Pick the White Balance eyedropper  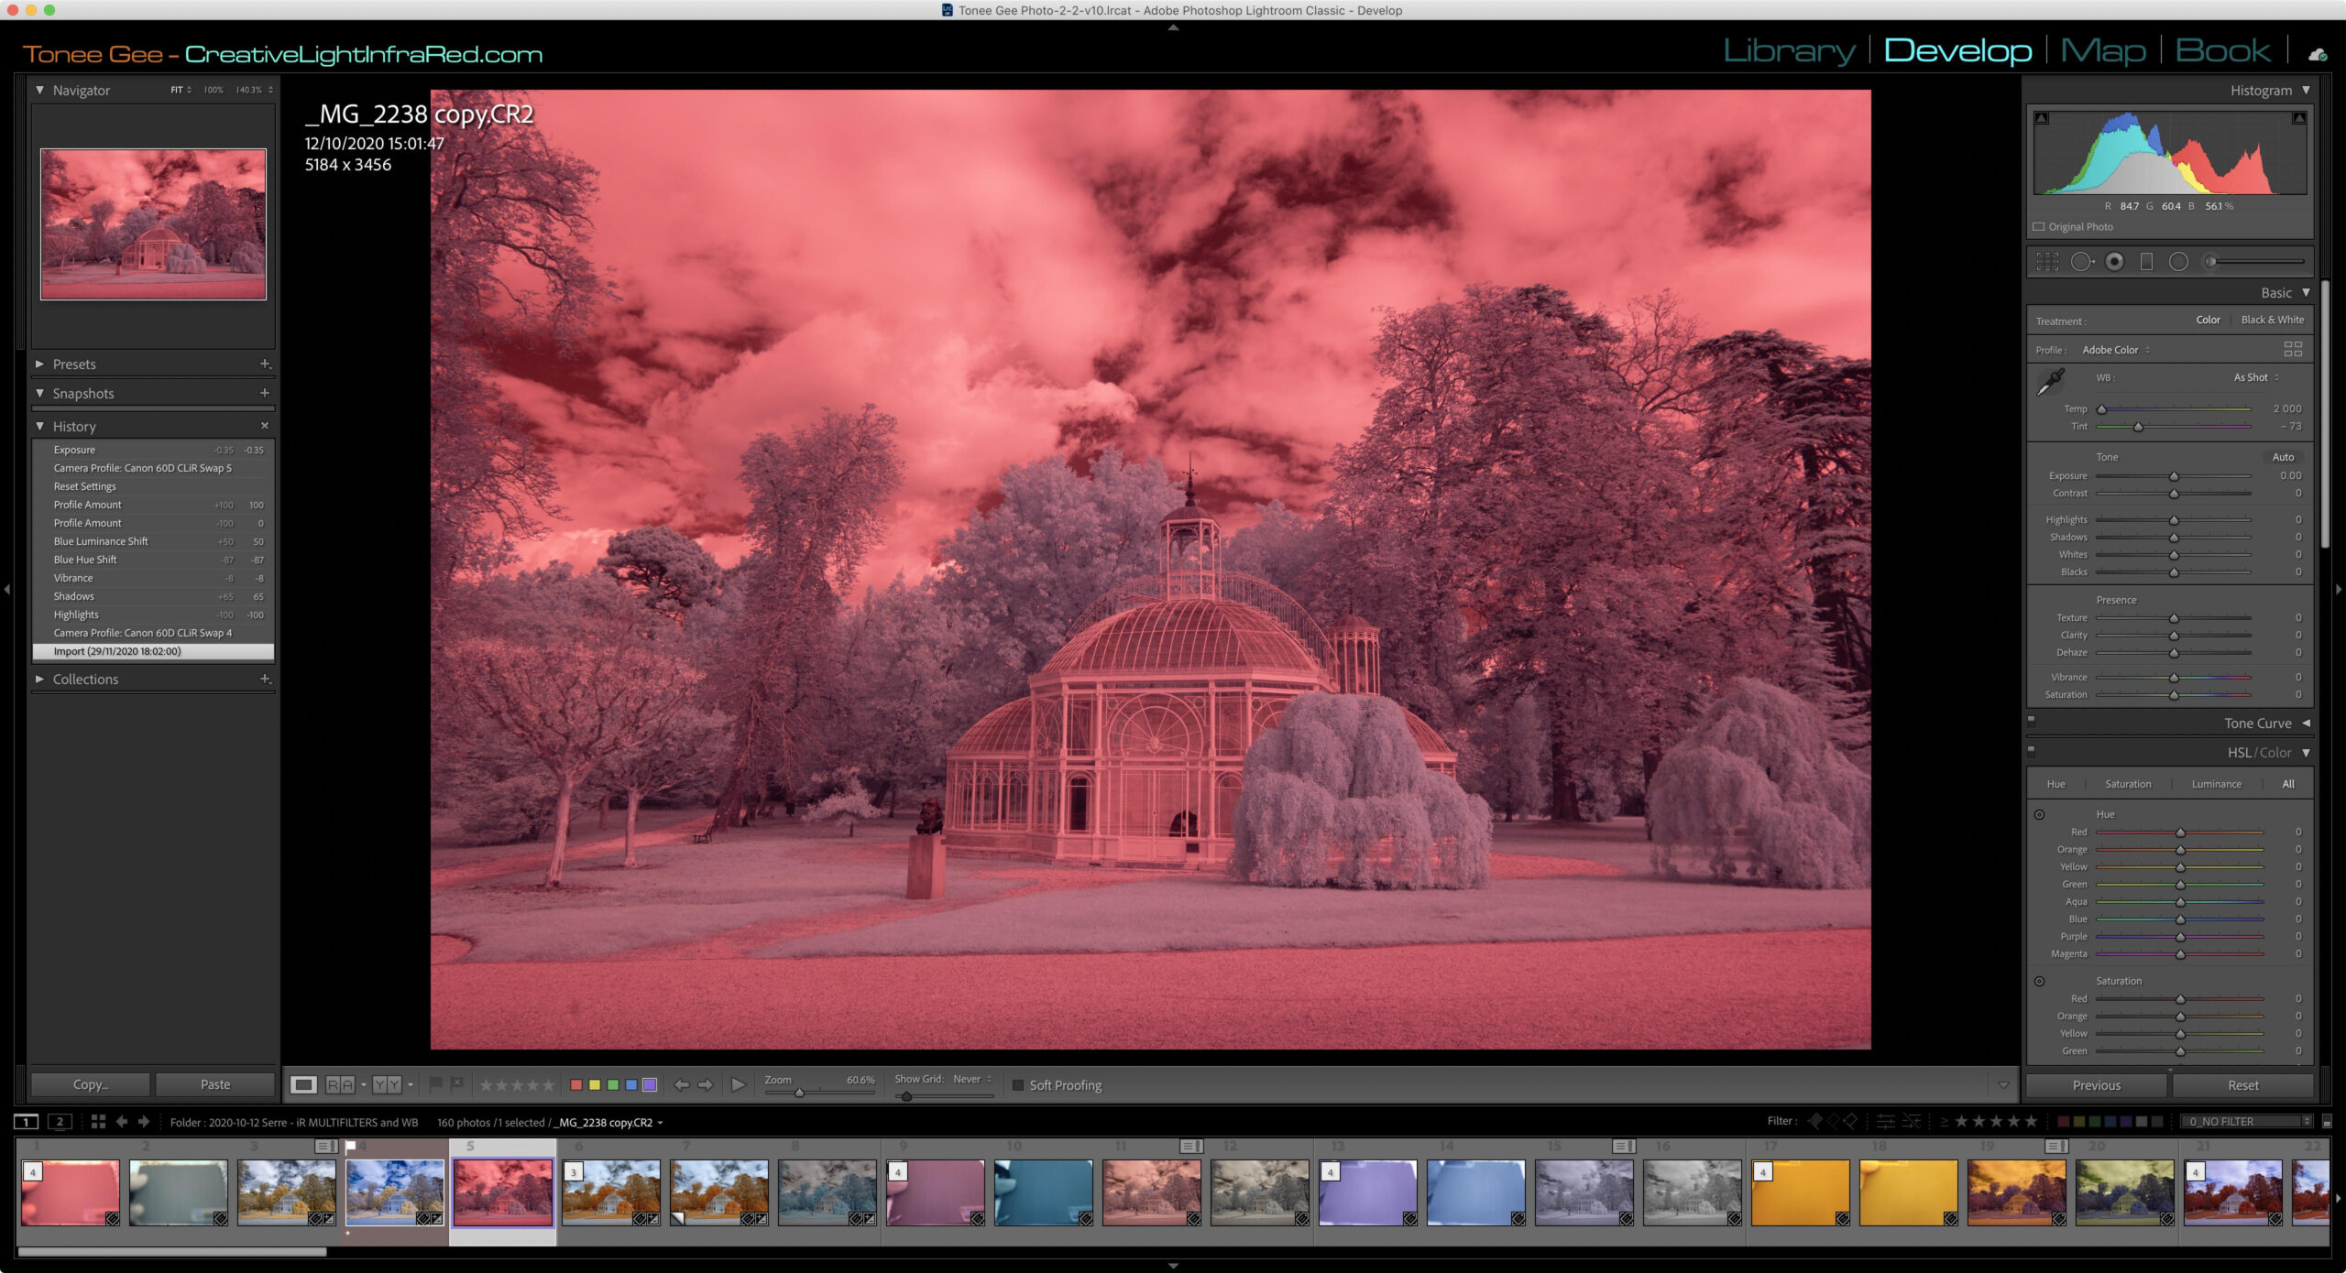[x=2050, y=382]
